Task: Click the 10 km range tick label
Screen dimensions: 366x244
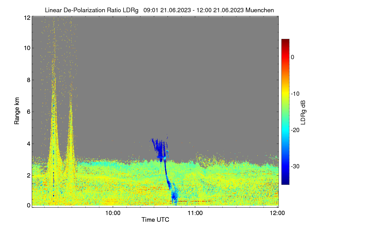Action: 27,48
